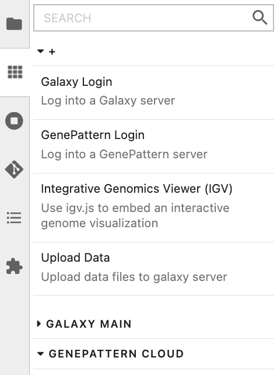Viewport: 277px width, 375px height.
Task: Expand the GALAXY MAIN section arrow
Action: point(39,324)
